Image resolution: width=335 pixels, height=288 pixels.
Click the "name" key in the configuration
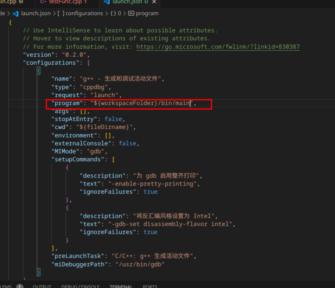(62, 79)
